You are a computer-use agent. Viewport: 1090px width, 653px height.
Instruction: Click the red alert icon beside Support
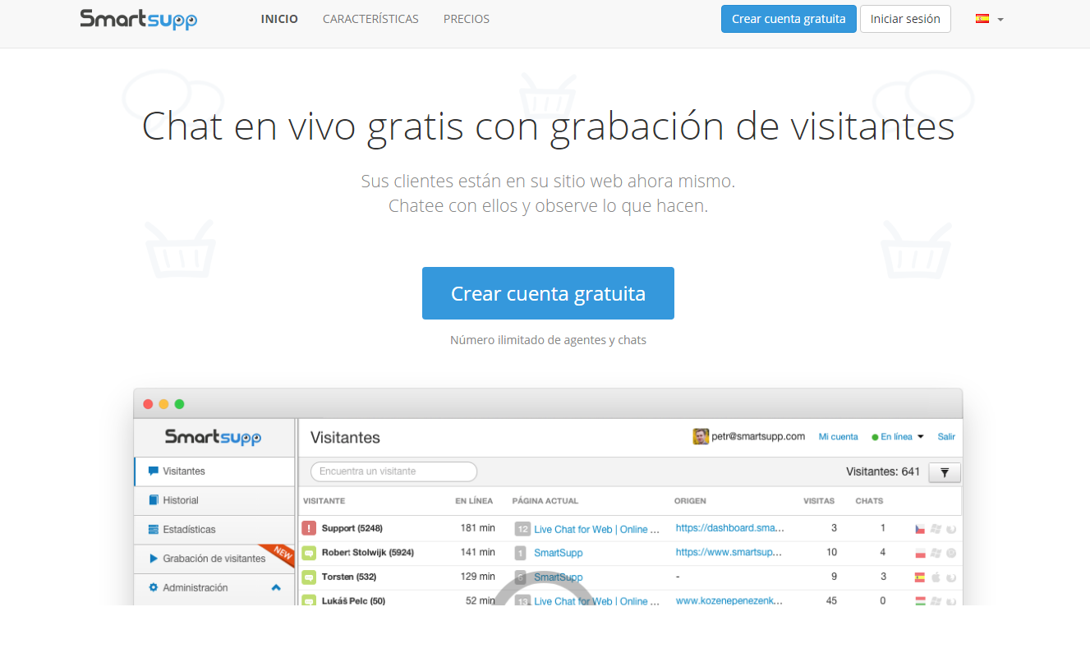pos(309,528)
